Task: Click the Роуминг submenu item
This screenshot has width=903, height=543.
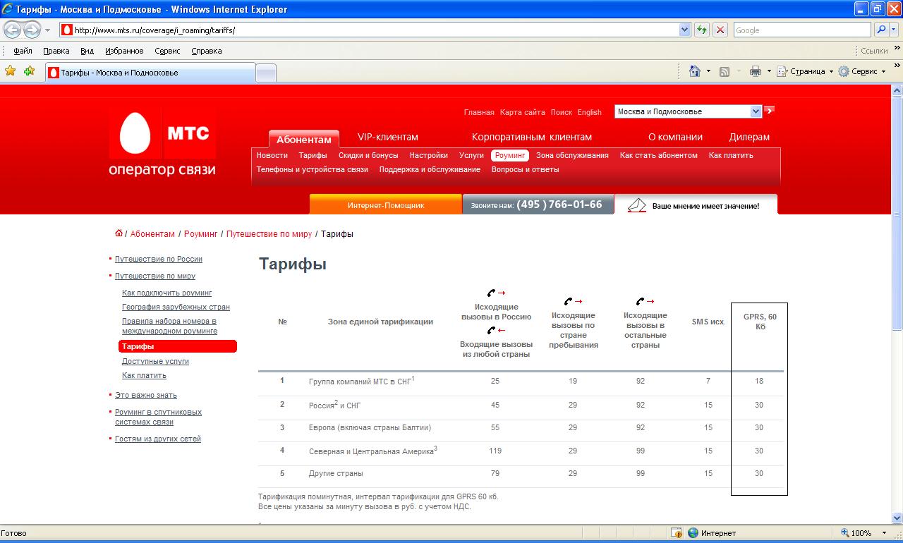Action: pos(510,155)
